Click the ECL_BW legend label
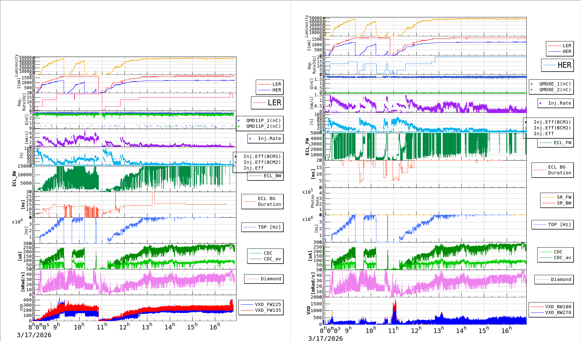The width and height of the screenshot is (581, 341). (x=272, y=176)
